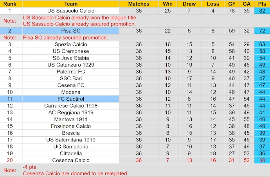Click the Draw column header
Screen dimensions: 270x177
click(x=189, y=4)
